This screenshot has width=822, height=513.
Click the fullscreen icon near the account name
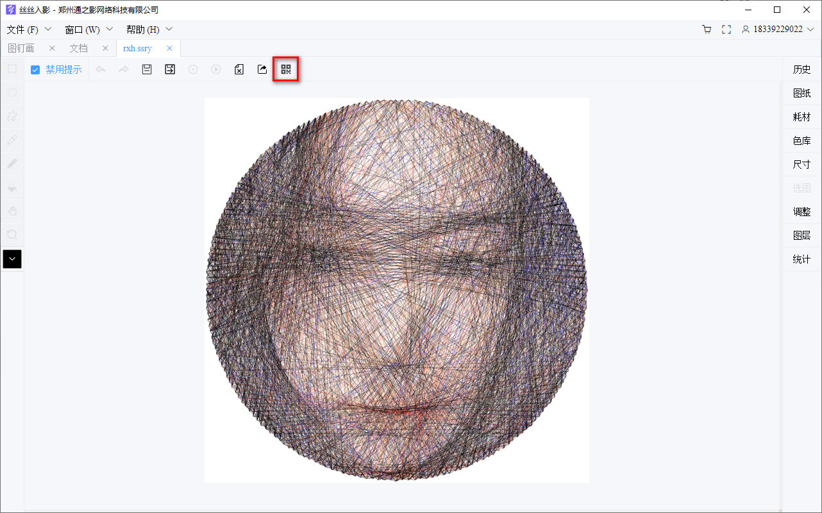coord(726,29)
